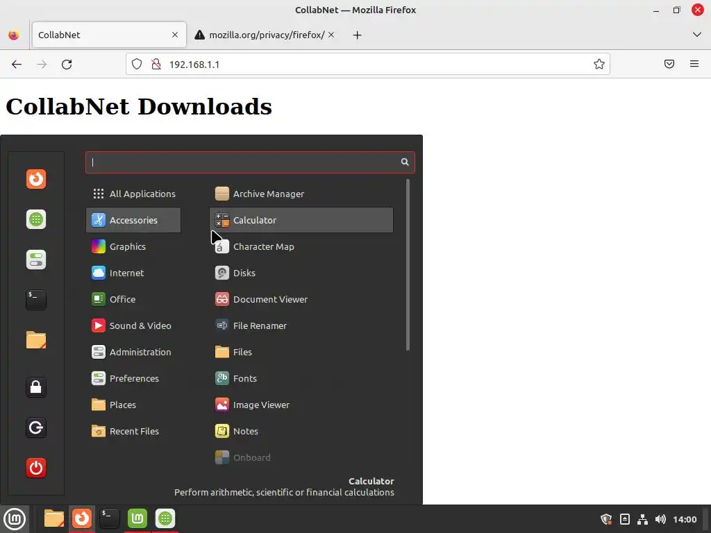Click the green Mint app on taskbar
The width and height of the screenshot is (711, 533).
[137, 518]
